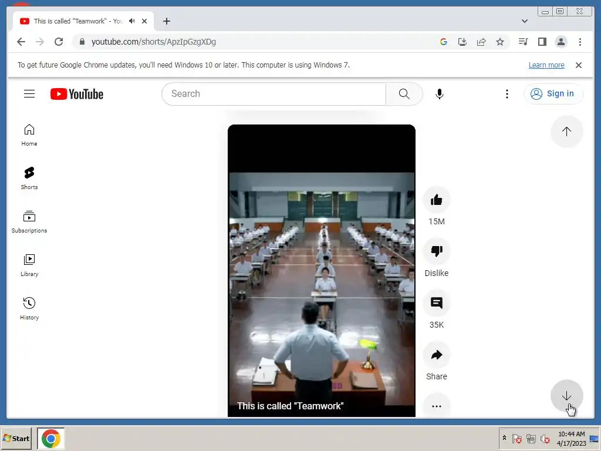Open the Chrome three-dot menu
This screenshot has height=451, width=601.
(x=580, y=42)
